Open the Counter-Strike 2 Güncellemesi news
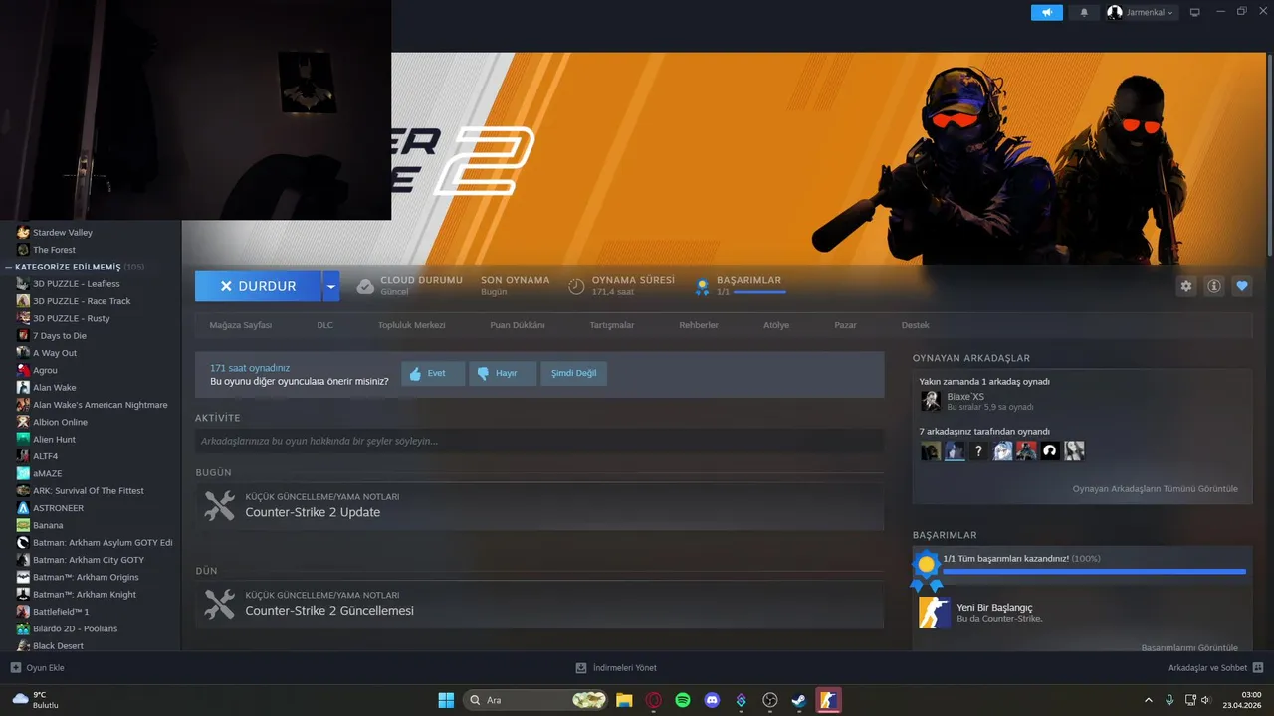Viewport: 1274px width, 716px height. coord(539,605)
